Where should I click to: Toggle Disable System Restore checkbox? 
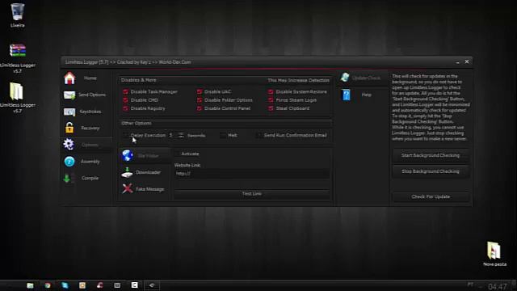271,91
